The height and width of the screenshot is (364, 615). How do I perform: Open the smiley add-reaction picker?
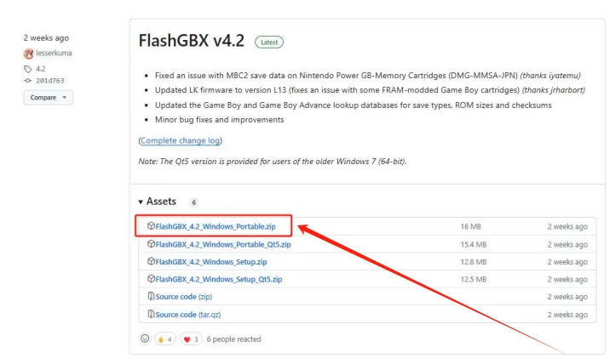[145, 339]
